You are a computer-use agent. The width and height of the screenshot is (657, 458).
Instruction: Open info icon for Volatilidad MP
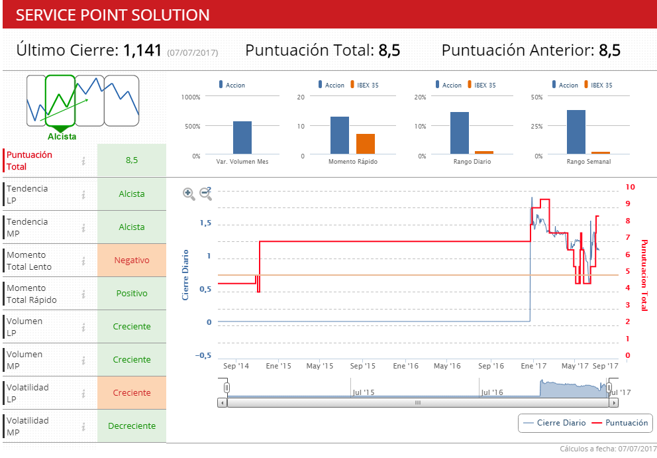tap(83, 427)
